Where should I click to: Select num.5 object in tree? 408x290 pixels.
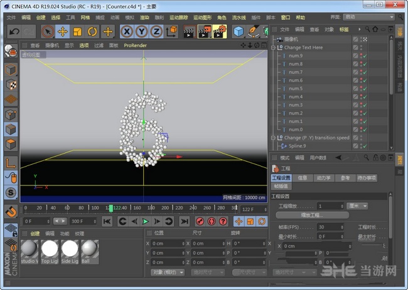point(296,88)
